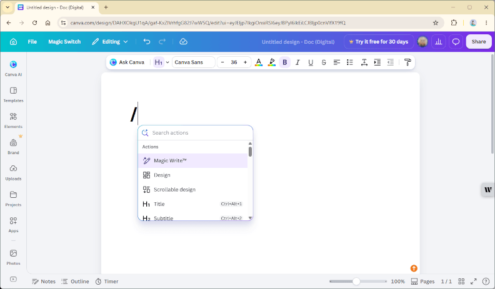Decrease font size with minus button

click(x=222, y=62)
